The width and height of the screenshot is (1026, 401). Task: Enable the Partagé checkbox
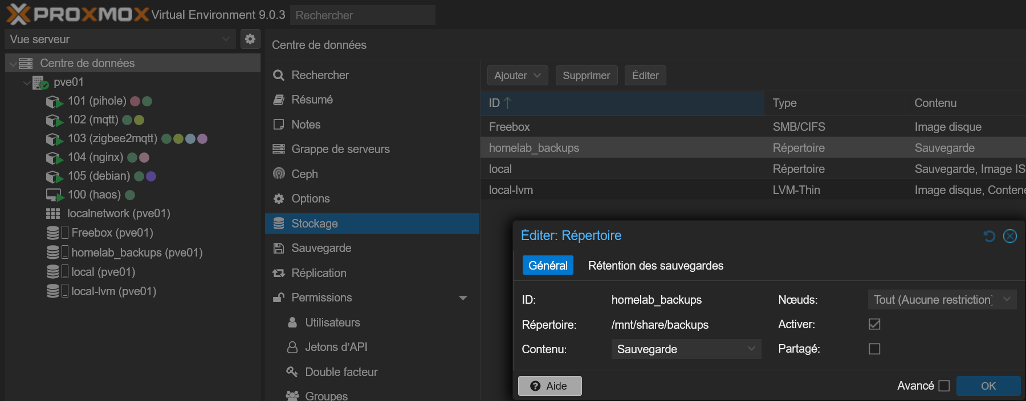(874, 349)
